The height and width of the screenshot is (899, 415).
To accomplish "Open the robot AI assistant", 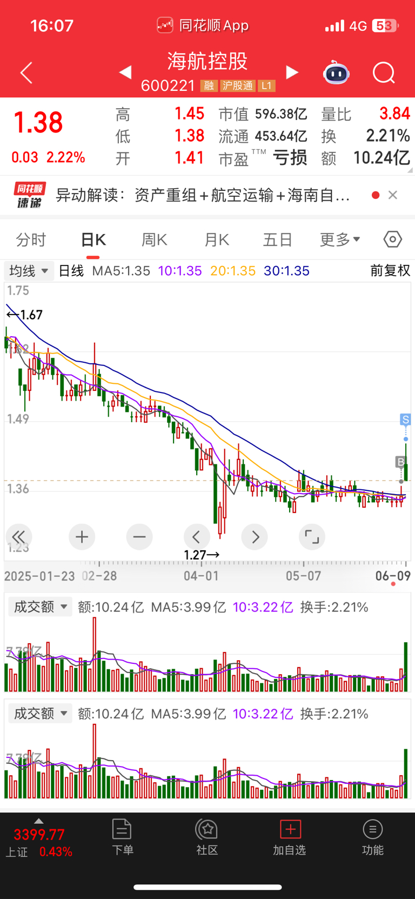I will (336, 72).
